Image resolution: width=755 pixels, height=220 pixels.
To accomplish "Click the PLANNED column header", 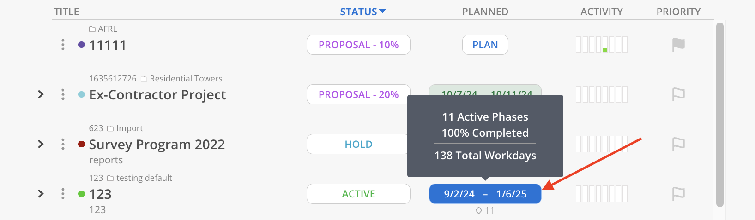I will [485, 12].
